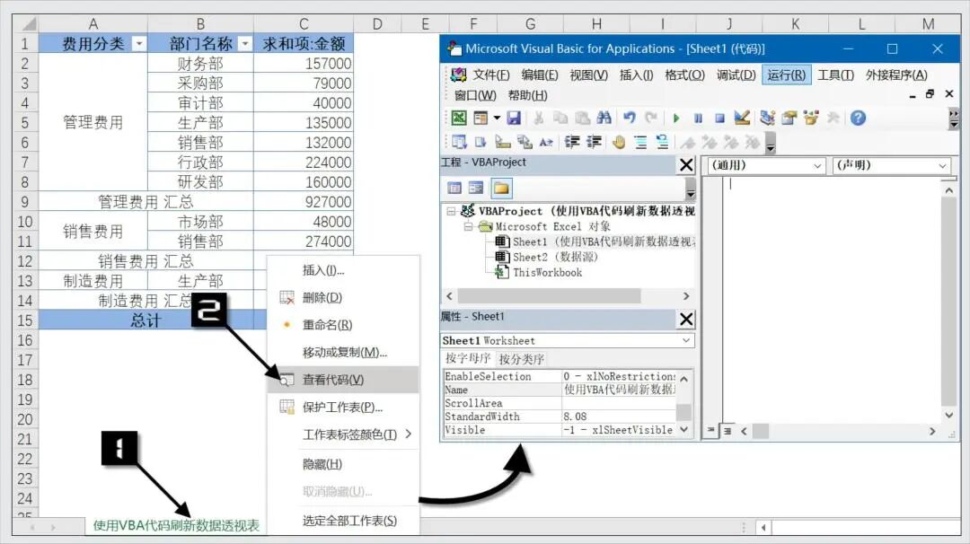Click the Break pause icon
Viewport: 970px width, 544px height.
[x=698, y=118]
